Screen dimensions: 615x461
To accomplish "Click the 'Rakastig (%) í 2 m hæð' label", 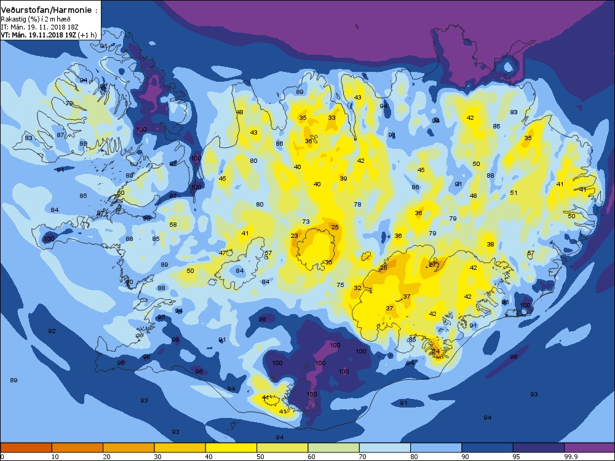I will [x=35, y=19].
